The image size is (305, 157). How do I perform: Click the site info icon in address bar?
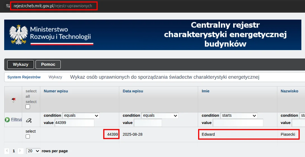pos(8,6)
